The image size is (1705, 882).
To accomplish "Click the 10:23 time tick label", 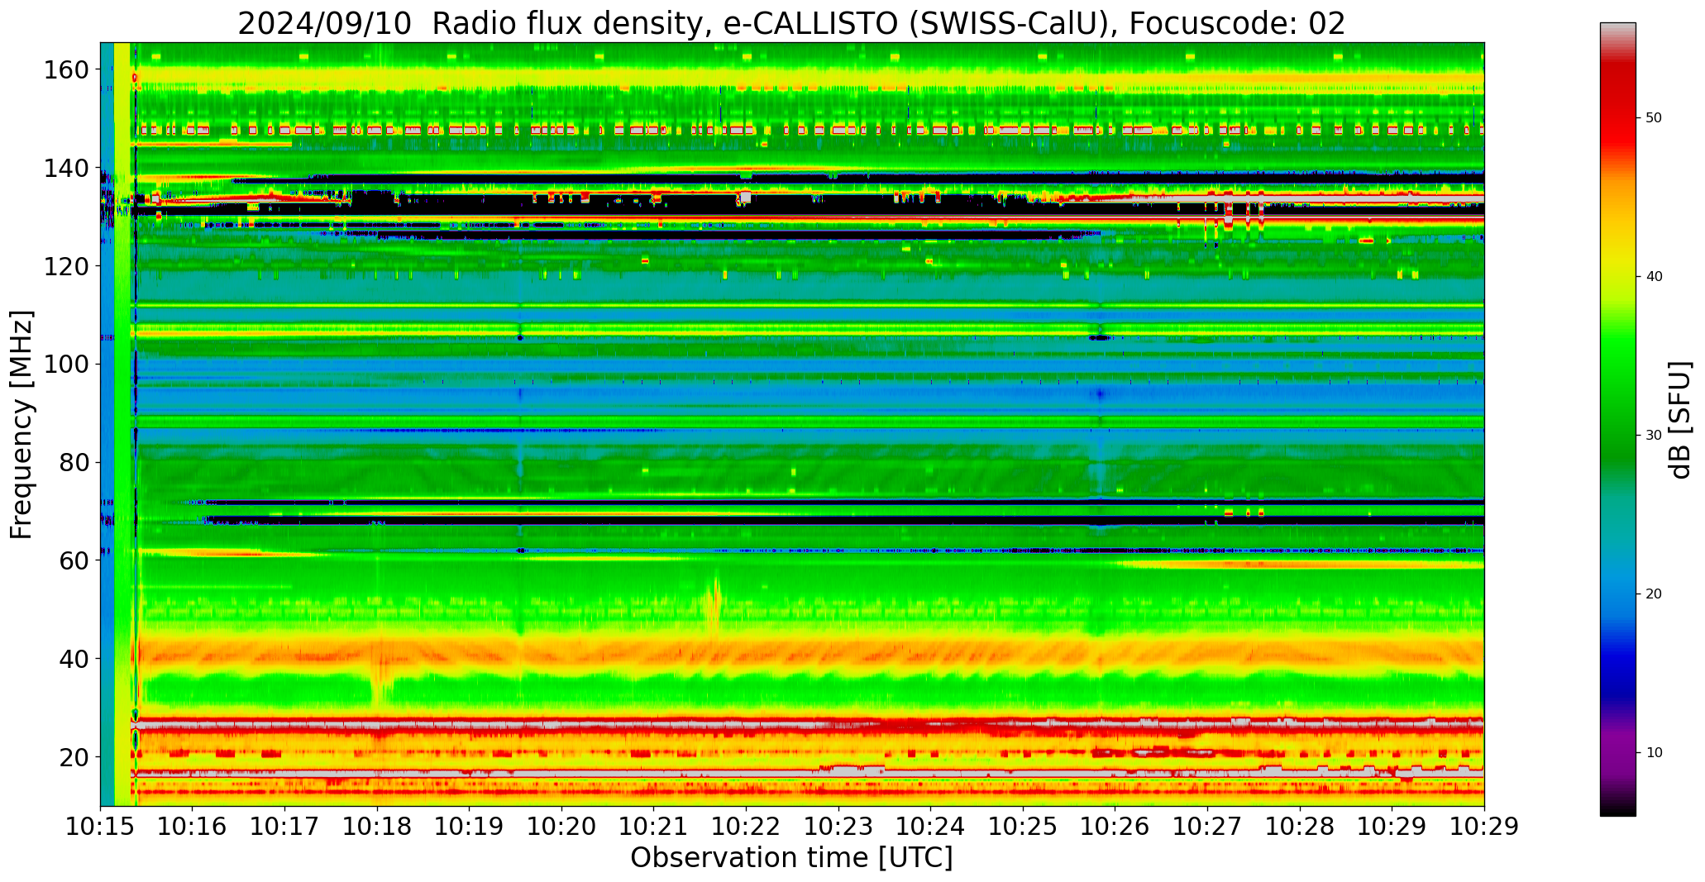I will (x=838, y=827).
